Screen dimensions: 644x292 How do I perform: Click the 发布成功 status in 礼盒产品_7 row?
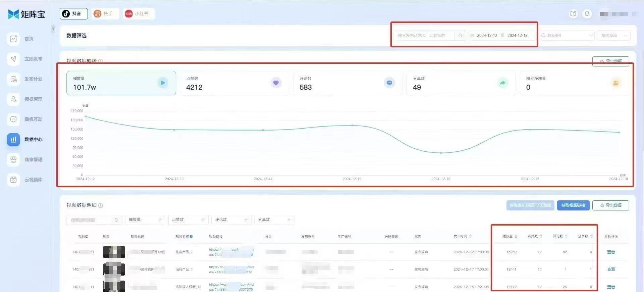click(421, 252)
